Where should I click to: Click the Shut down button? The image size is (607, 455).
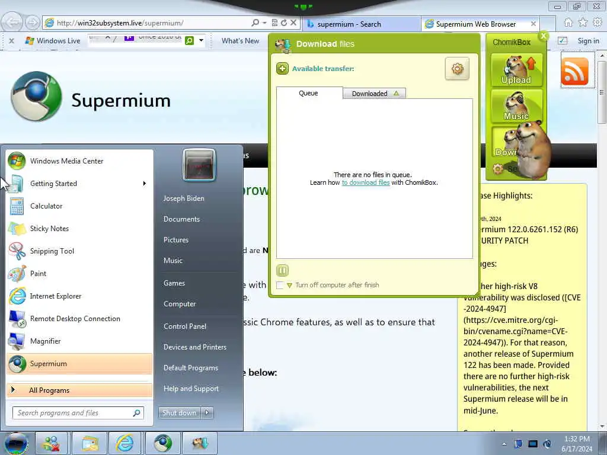click(179, 413)
